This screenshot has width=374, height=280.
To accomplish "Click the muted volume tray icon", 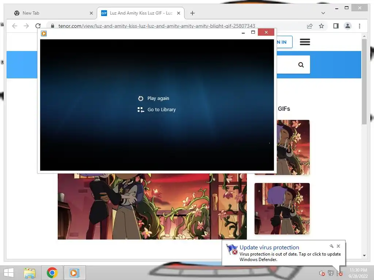I will [x=322, y=273].
